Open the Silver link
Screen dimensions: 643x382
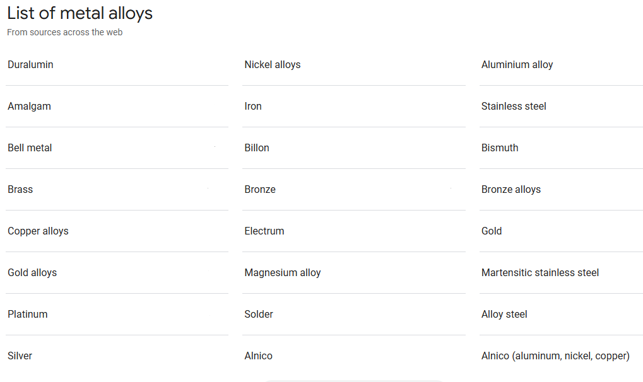[20, 356]
